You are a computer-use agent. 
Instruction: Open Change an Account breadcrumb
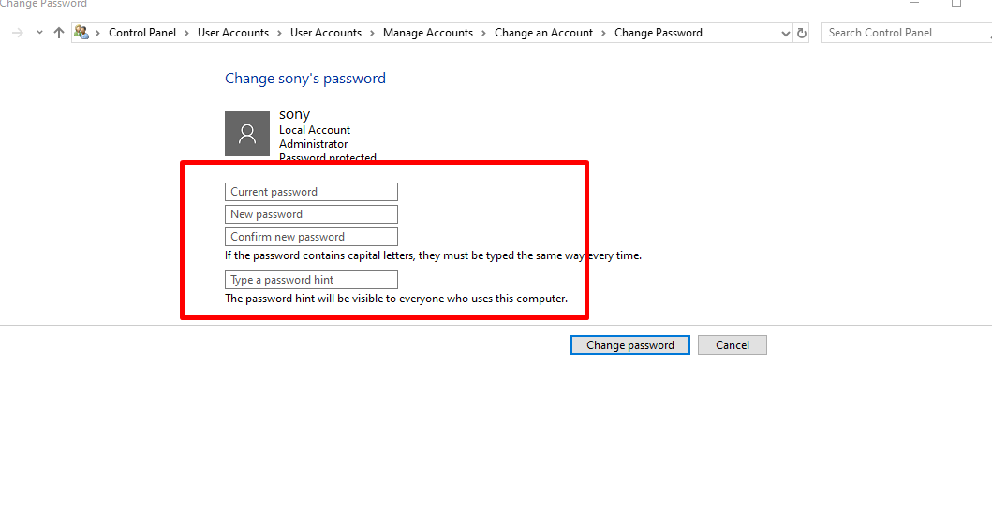click(x=543, y=32)
